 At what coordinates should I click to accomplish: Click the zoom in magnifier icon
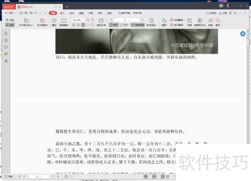tap(88, 20)
